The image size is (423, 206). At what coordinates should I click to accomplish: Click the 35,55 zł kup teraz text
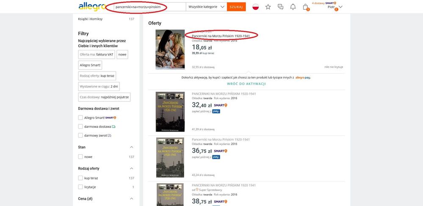(x=203, y=53)
